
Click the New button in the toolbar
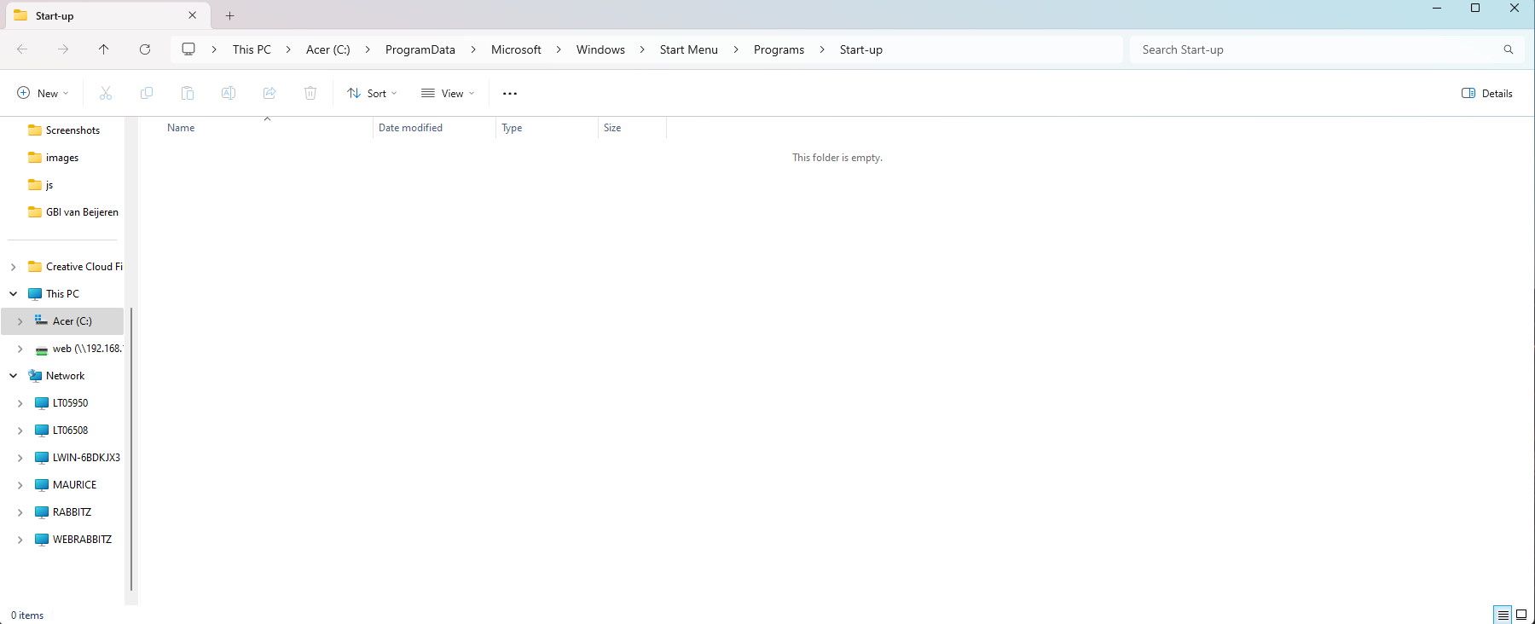pyautogui.click(x=43, y=94)
